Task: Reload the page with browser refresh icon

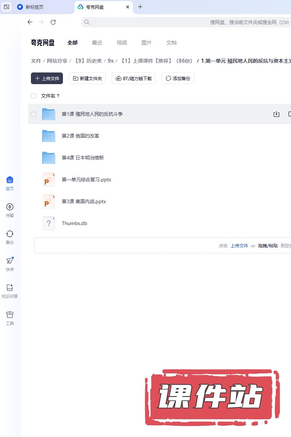Action: (53, 22)
